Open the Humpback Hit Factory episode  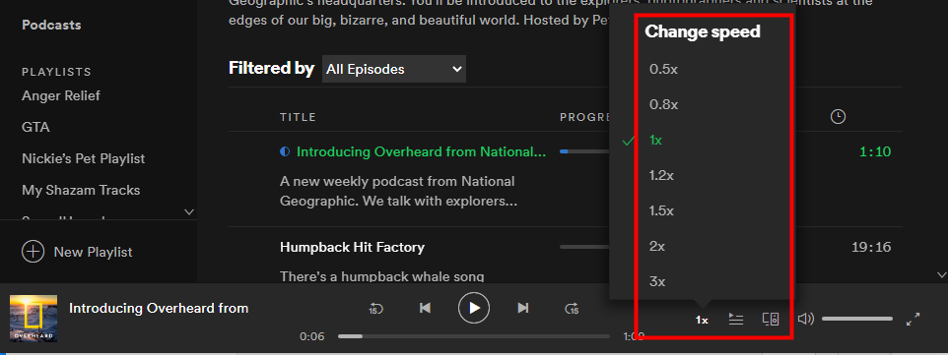(353, 247)
